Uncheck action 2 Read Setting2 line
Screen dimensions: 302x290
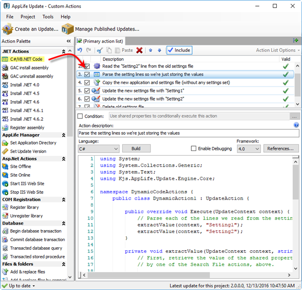tap(87, 66)
